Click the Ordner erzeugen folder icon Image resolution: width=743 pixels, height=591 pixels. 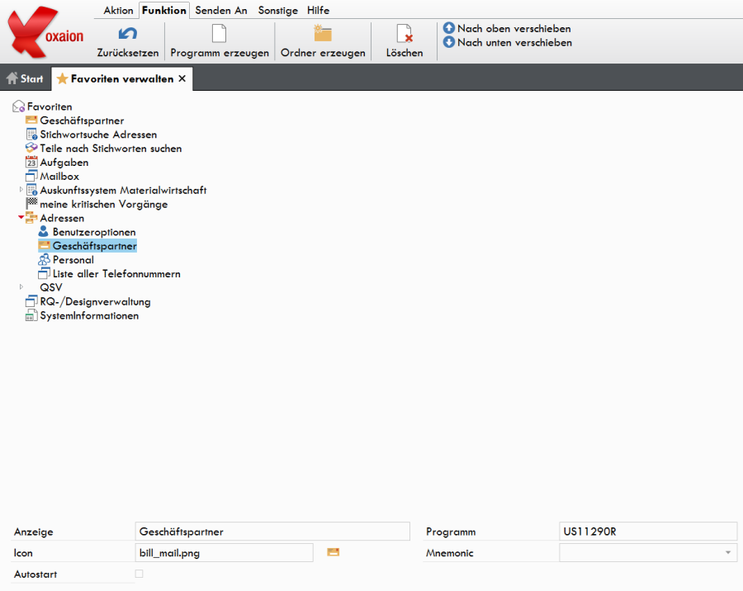323,34
